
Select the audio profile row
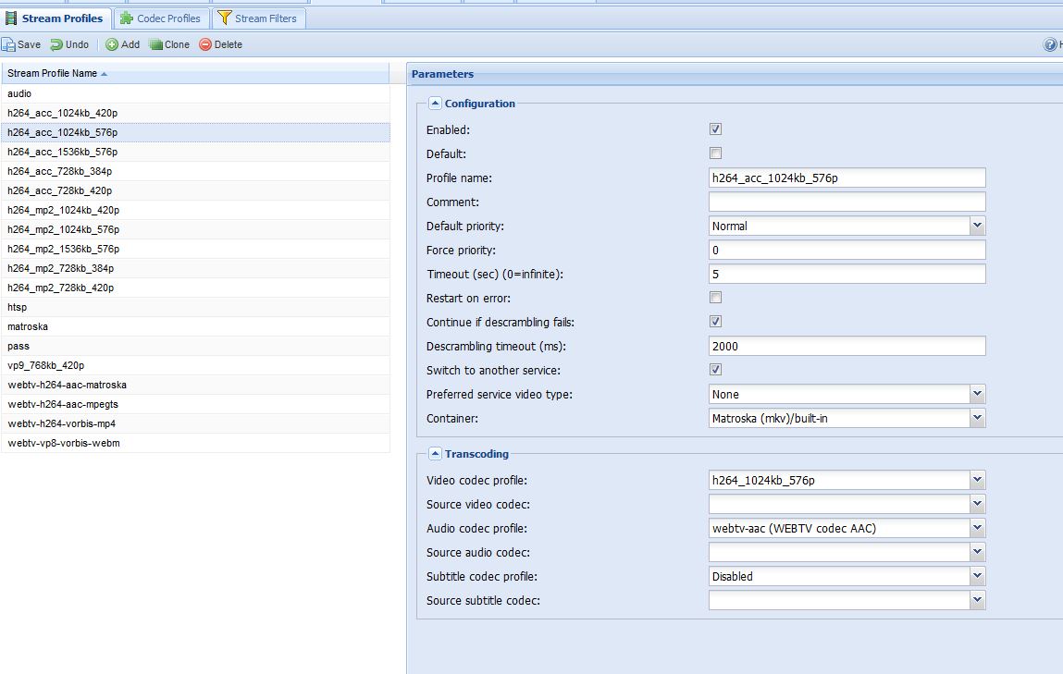(195, 93)
